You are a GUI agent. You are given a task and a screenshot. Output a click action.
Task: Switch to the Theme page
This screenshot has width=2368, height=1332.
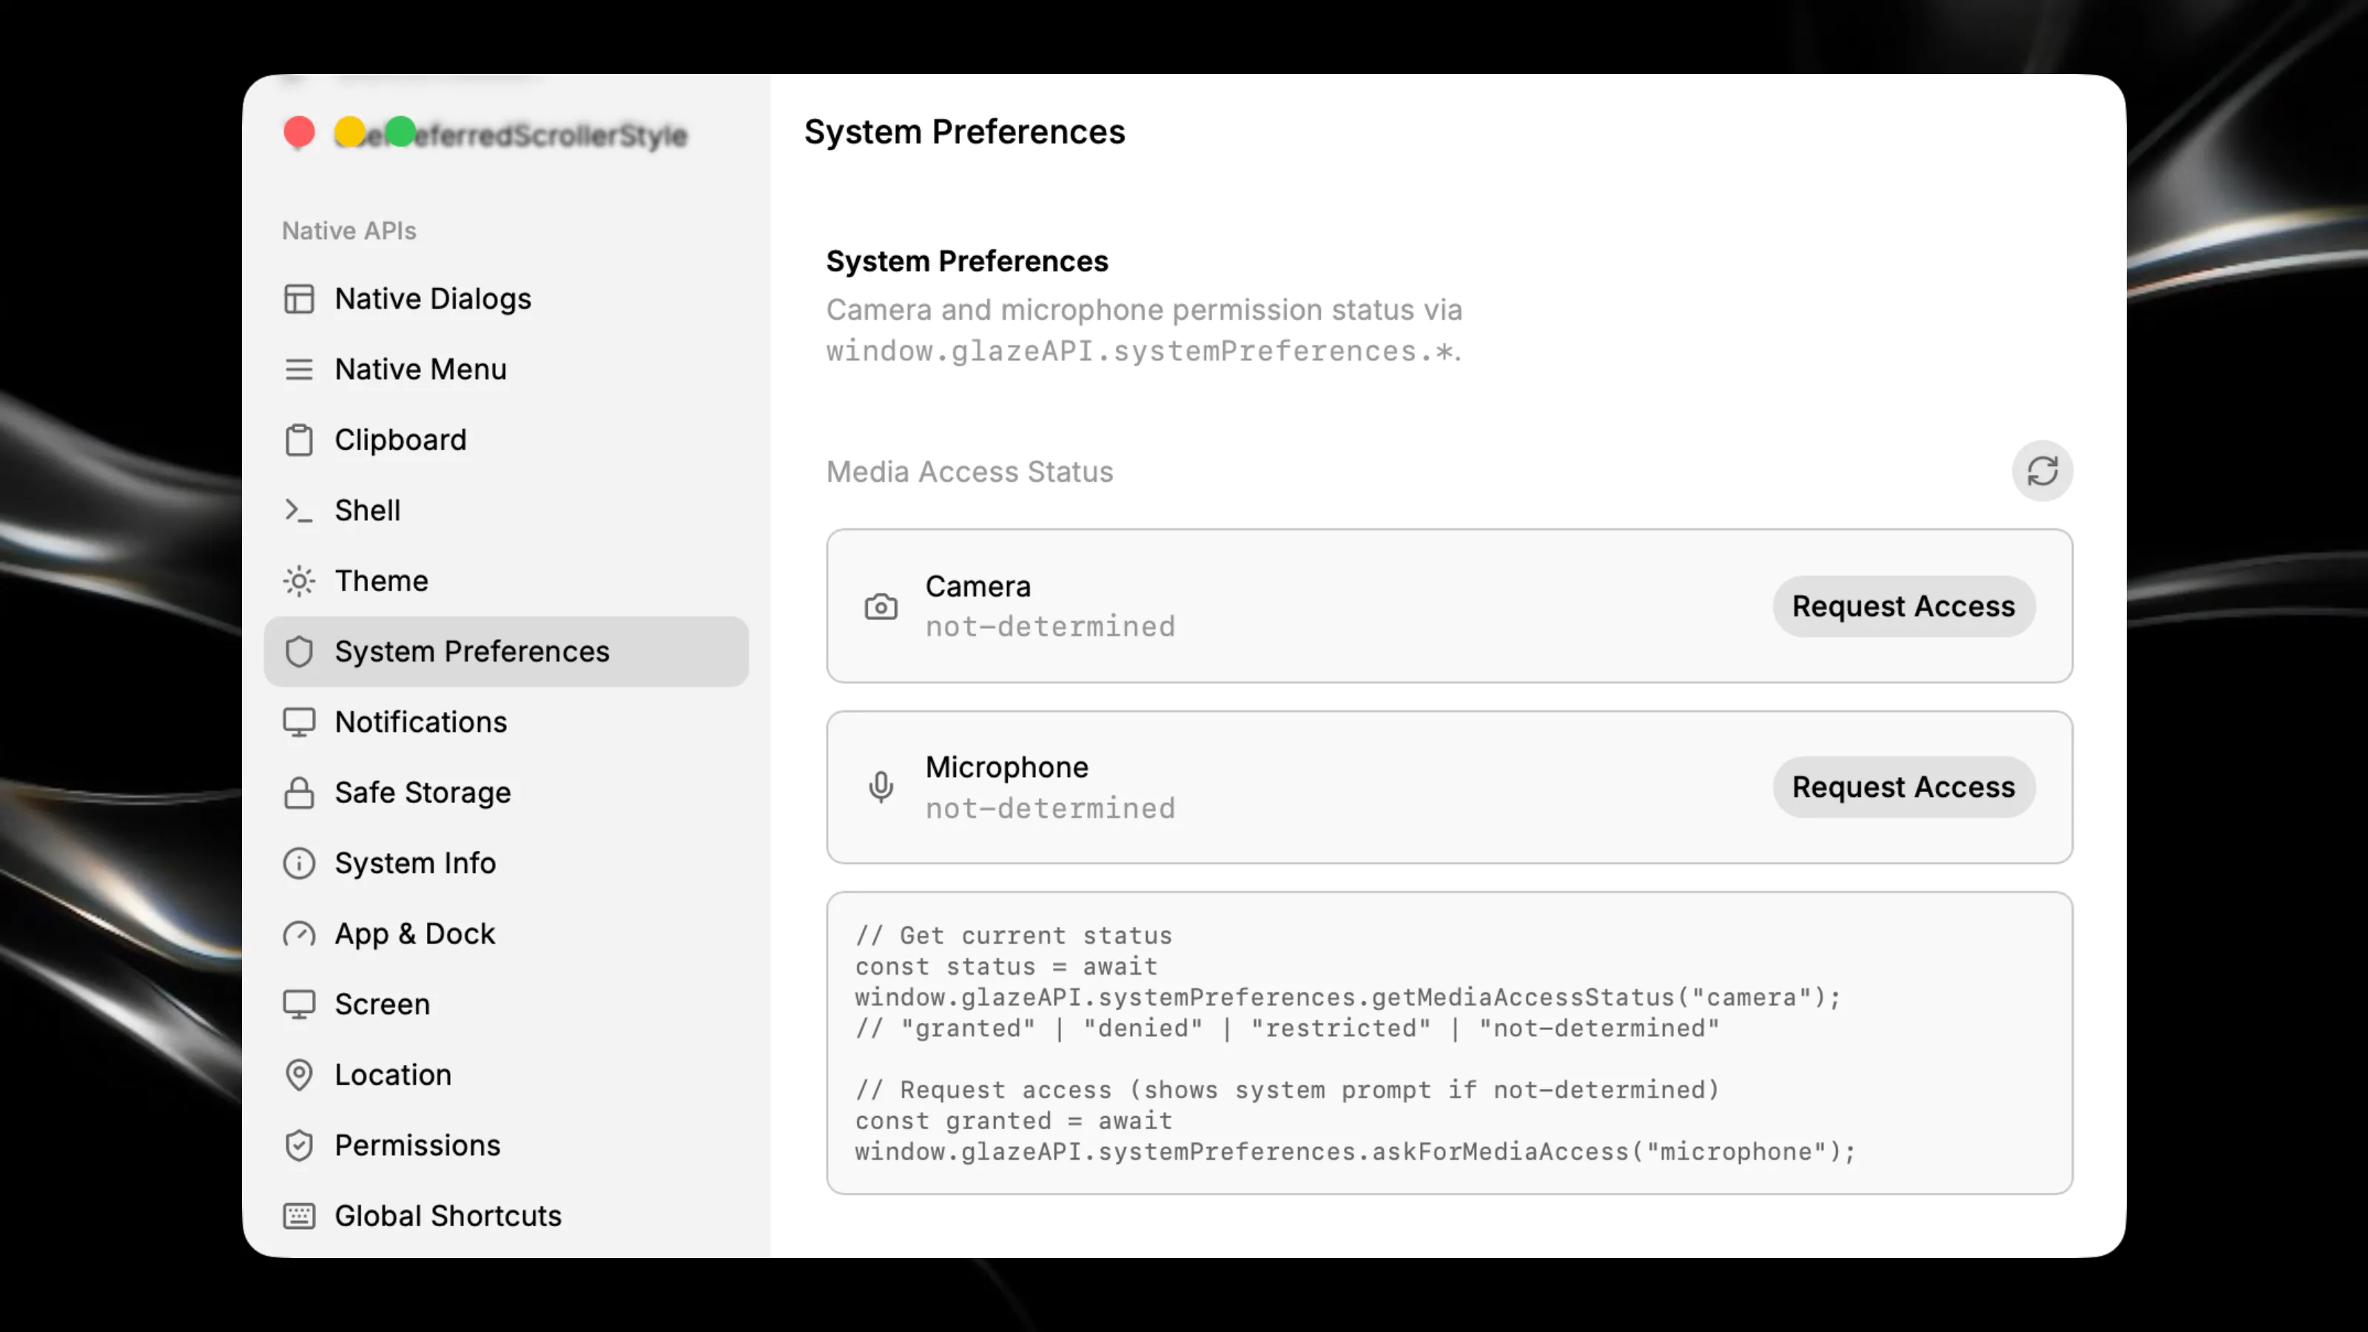pyautogui.click(x=505, y=581)
